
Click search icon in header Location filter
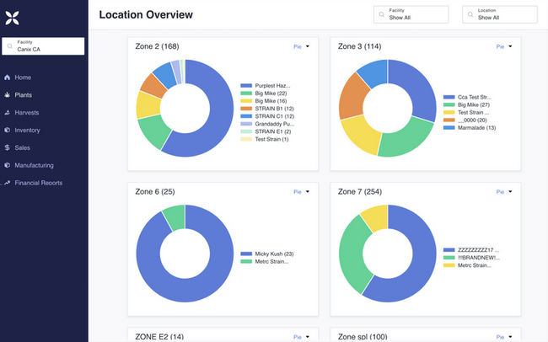pyautogui.click(x=470, y=14)
